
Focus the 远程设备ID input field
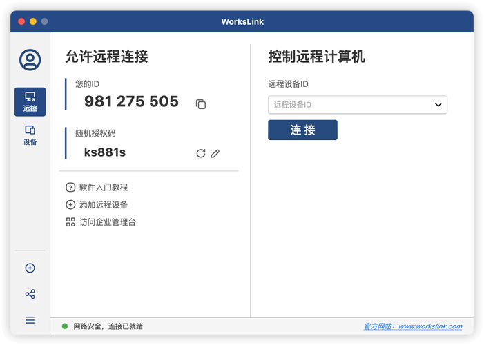click(349, 105)
